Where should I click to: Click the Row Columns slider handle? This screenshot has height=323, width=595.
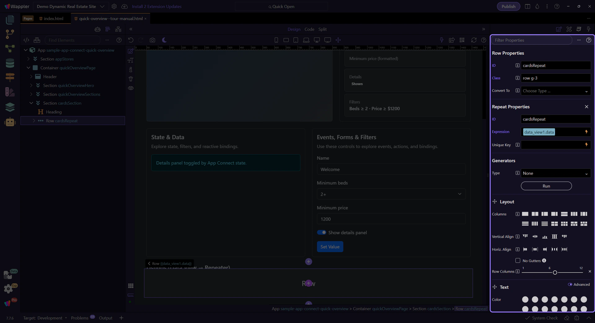tap(555, 272)
